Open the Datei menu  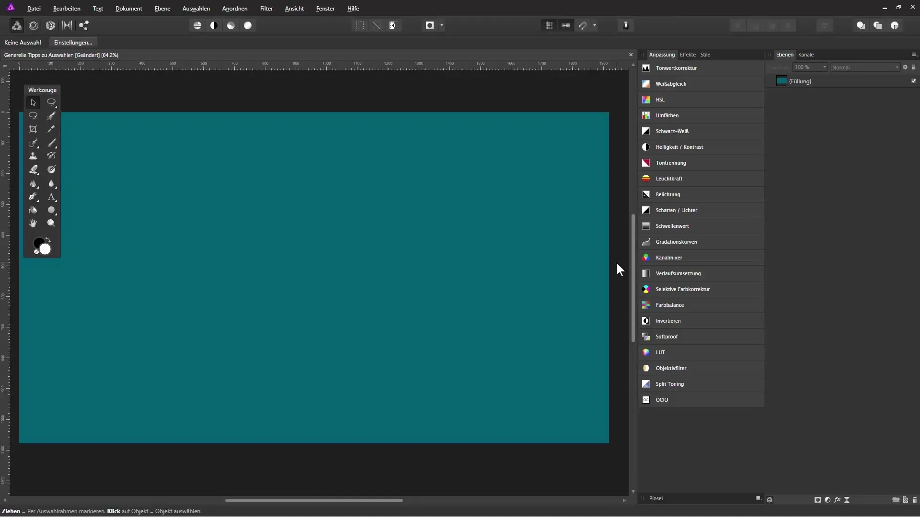pos(34,9)
